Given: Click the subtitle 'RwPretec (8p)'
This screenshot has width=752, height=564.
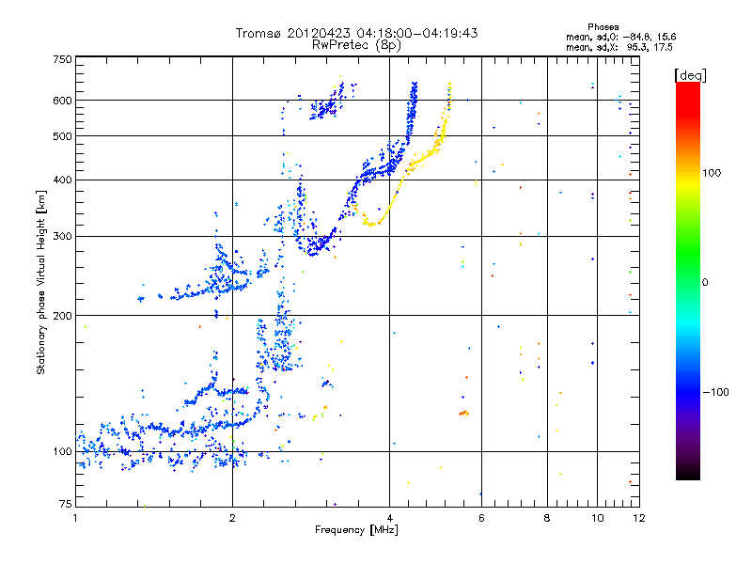Looking at the screenshot, I should [x=356, y=45].
